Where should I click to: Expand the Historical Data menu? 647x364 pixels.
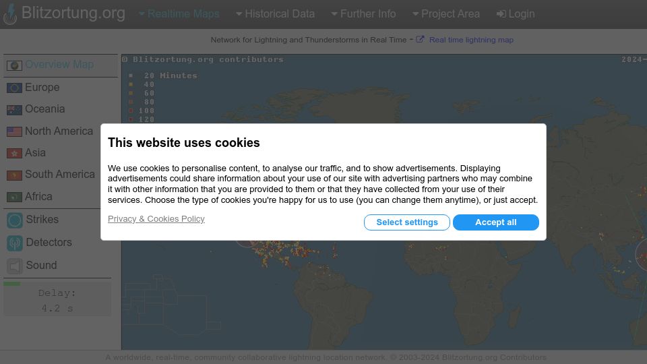[x=275, y=14]
